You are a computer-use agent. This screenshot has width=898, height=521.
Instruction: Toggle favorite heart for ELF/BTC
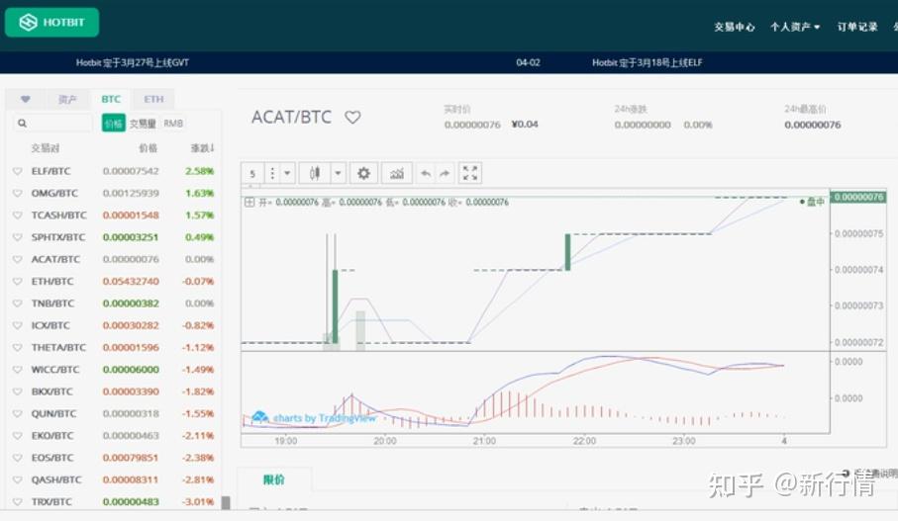point(17,171)
